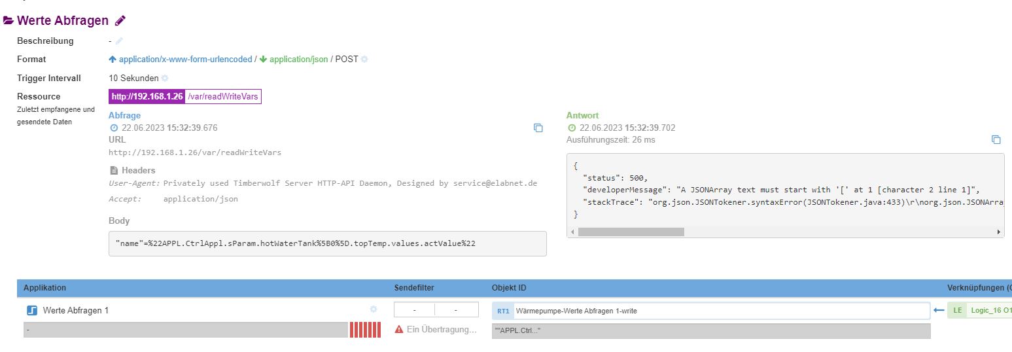This screenshot has width=1012, height=352.
Task: Click the Werte Abfragen 1 step-function icon
Action: click(32, 311)
